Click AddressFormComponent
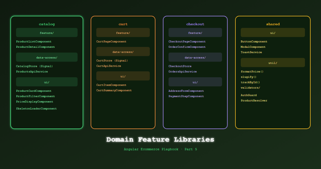 [186, 91]
